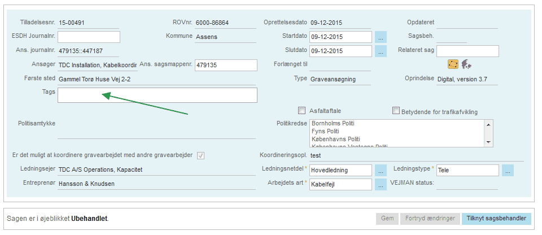Select Bornholms Politi in the list
The width and height of the screenshot is (542, 235).
click(336, 123)
